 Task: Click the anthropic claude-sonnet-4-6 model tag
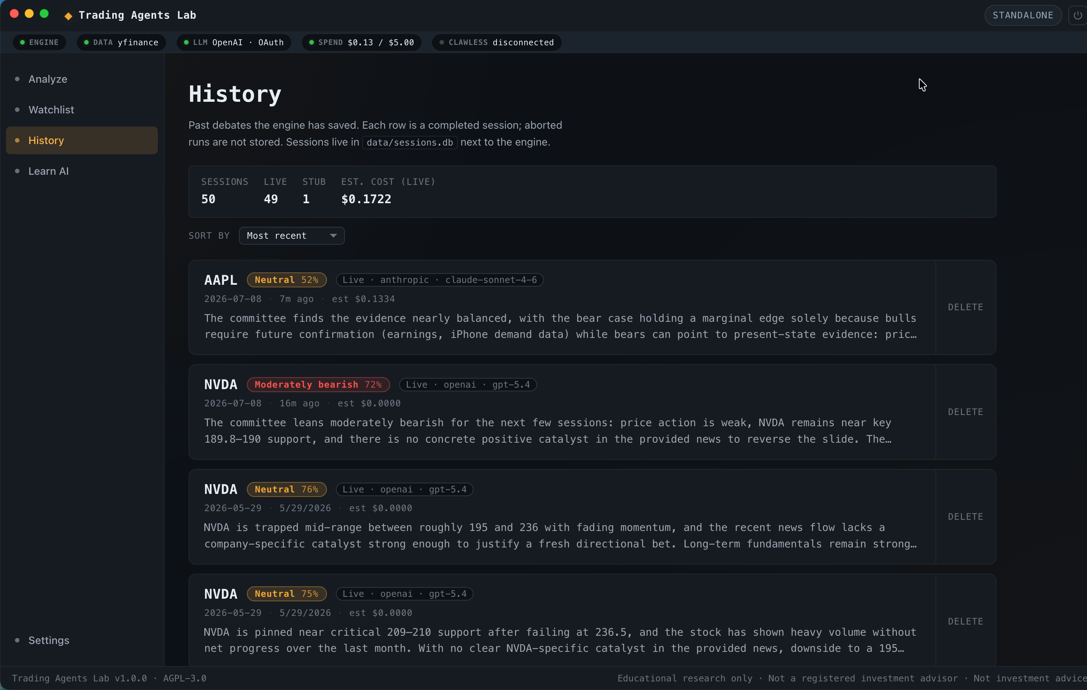click(x=440, y=280)
